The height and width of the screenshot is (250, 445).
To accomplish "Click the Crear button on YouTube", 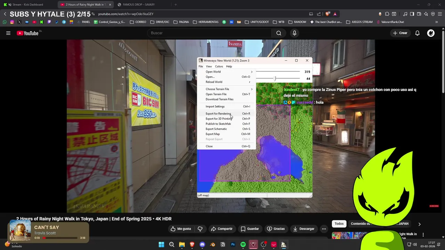I will click(x=400, y=33).
